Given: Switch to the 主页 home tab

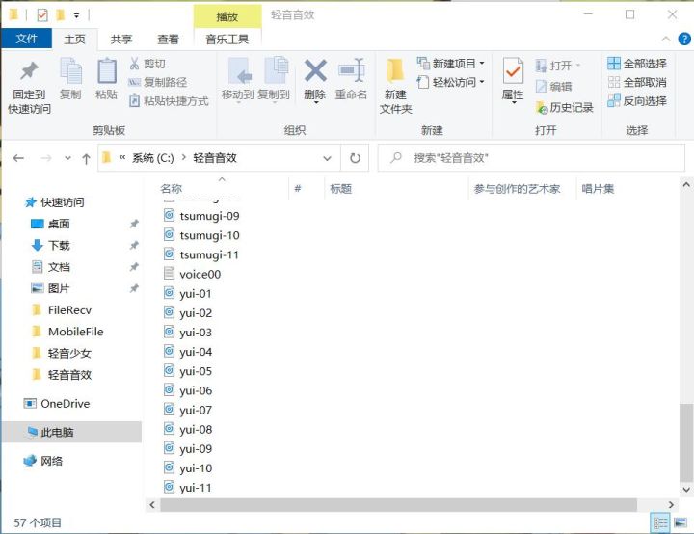Looking at the screenshot, I should pyautogui.click(x=74, y=40).
